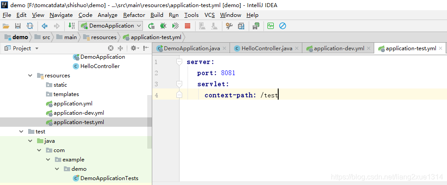447x185 pixels.
Task: Click the demo breadcrumb in navigation bar
Action: click(17, 37)
